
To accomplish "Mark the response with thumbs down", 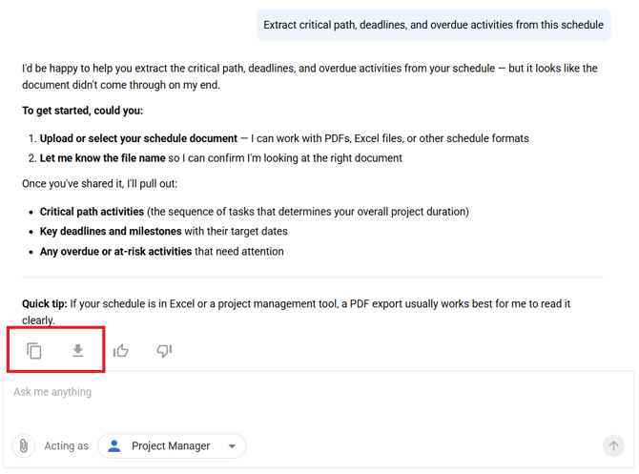I will pos(164,351).
